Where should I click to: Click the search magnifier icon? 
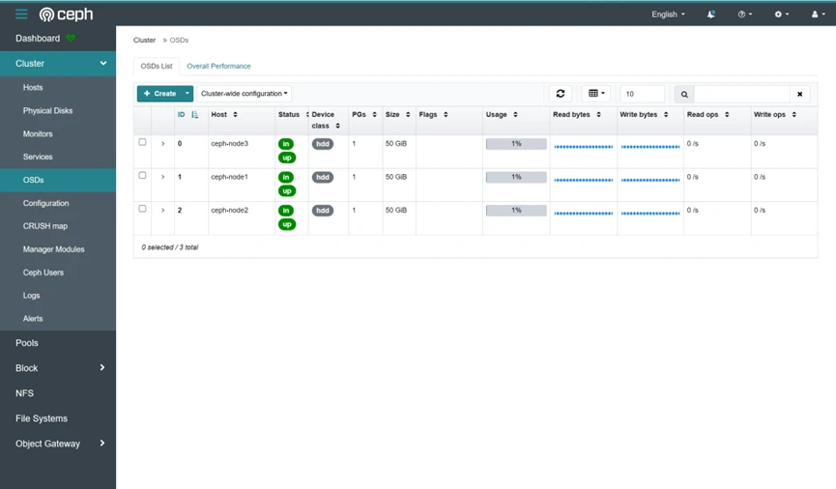tap(684, 95)
